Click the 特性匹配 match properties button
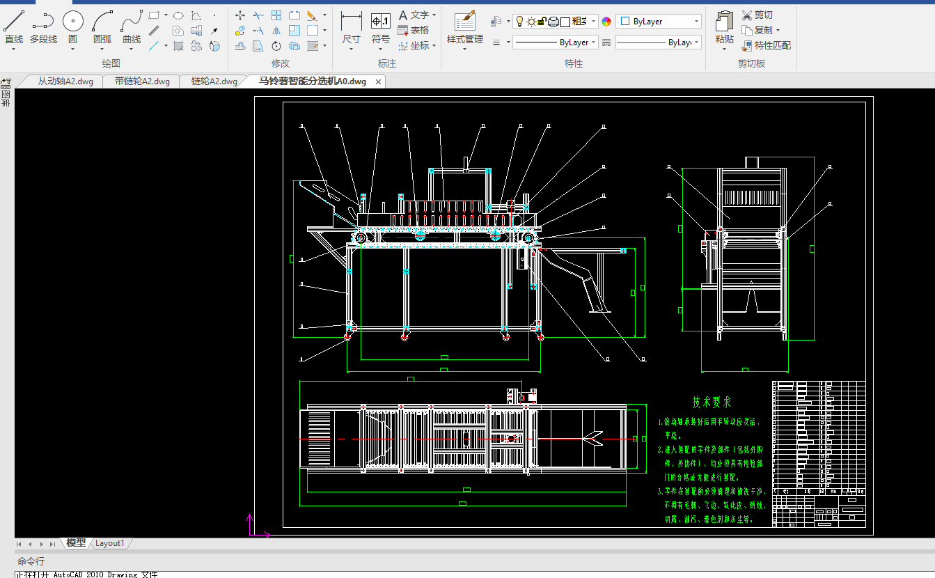The image size is (935, 578). [x=766, y=45]
